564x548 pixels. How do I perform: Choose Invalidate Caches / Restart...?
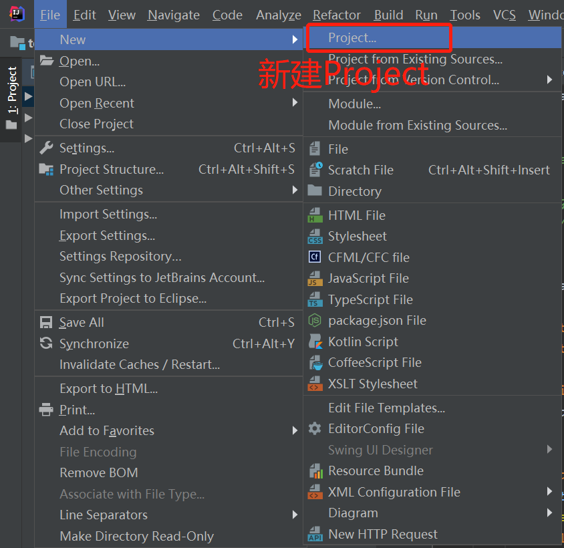point(168,364)
